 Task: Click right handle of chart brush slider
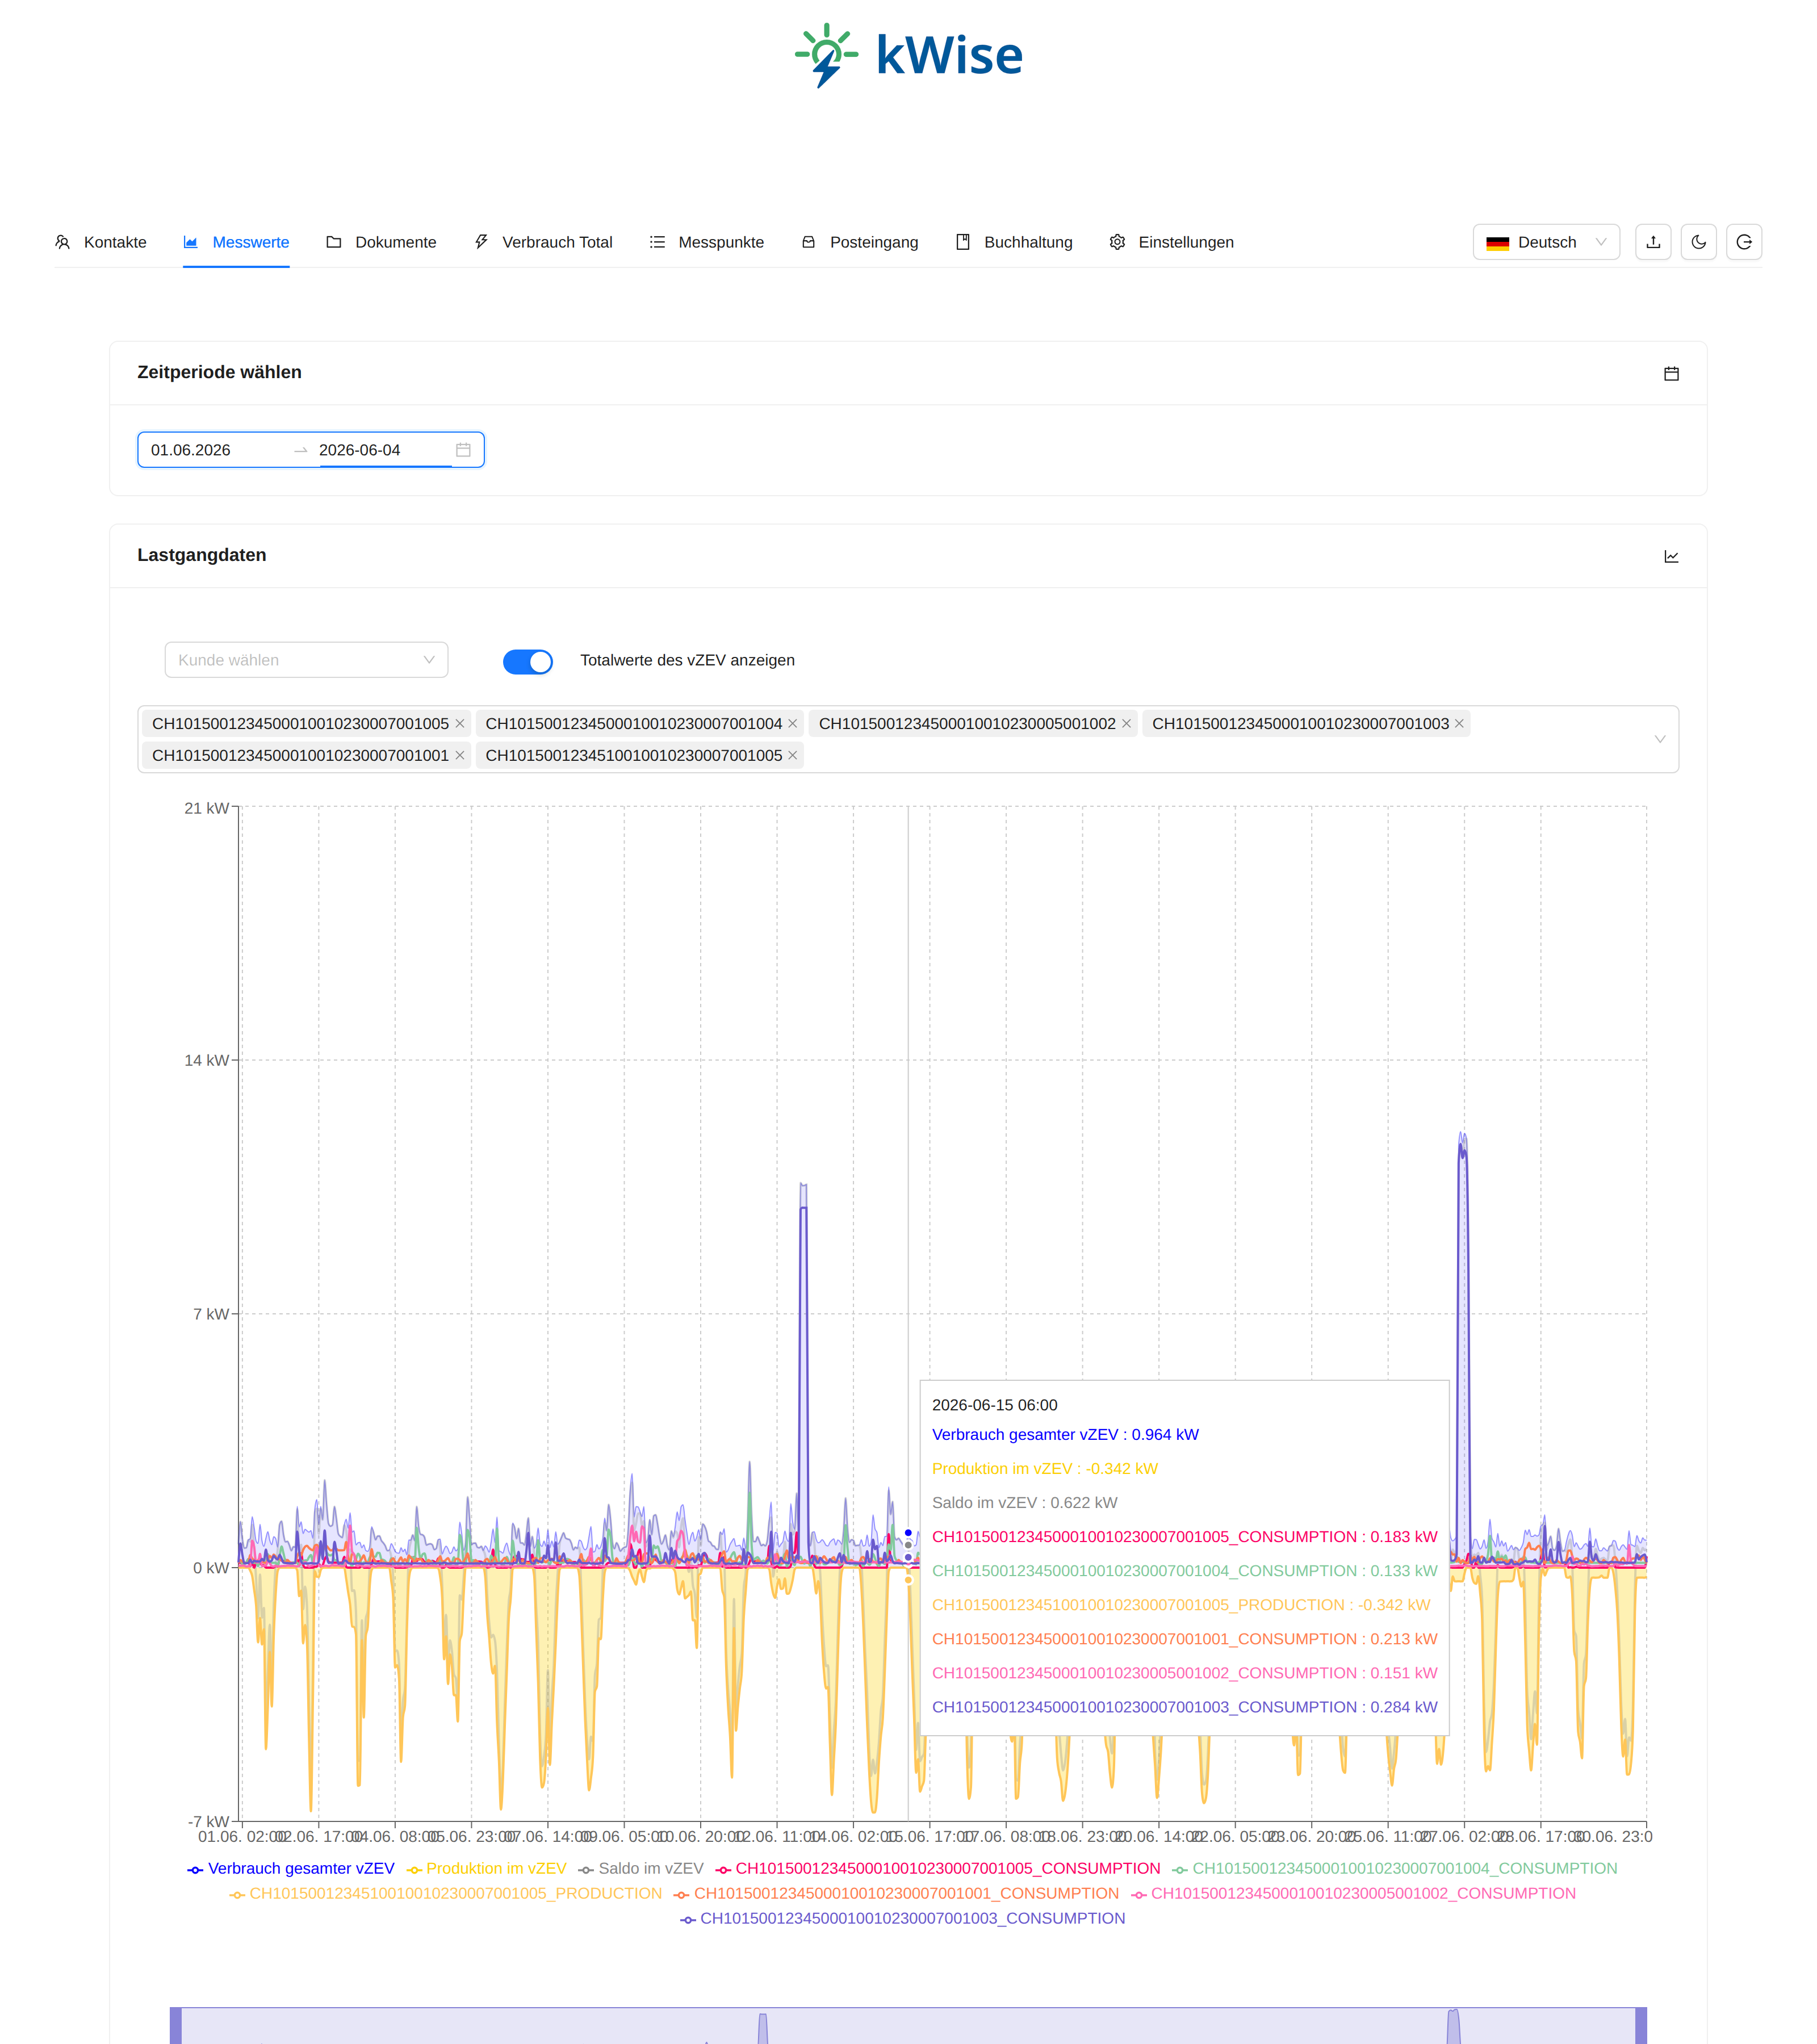pyautogui.click(x=1641, y=2025)
